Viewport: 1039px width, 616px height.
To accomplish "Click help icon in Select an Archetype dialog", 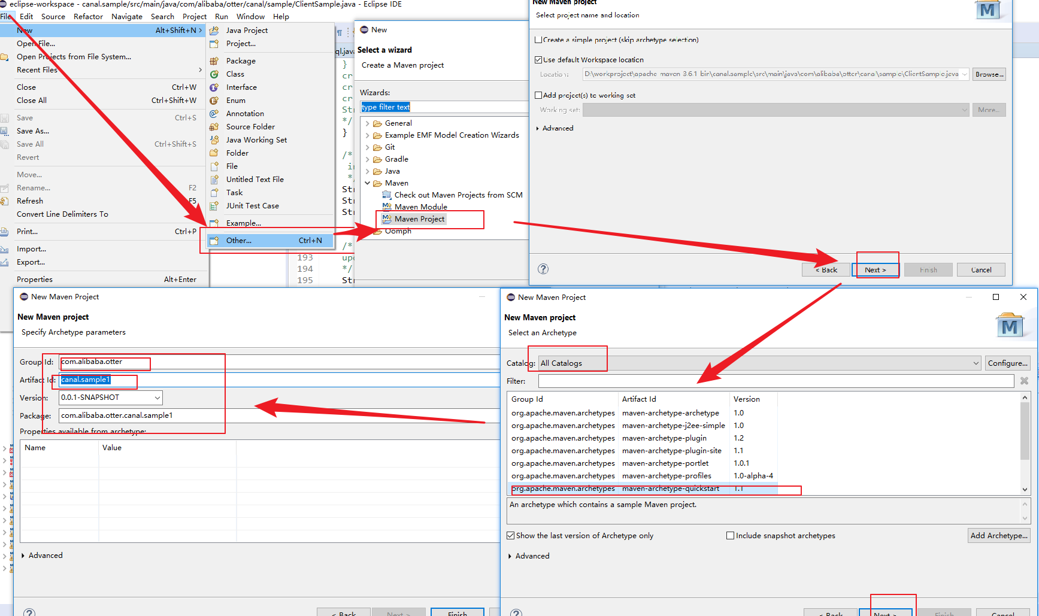I will (x=516, y=612).
